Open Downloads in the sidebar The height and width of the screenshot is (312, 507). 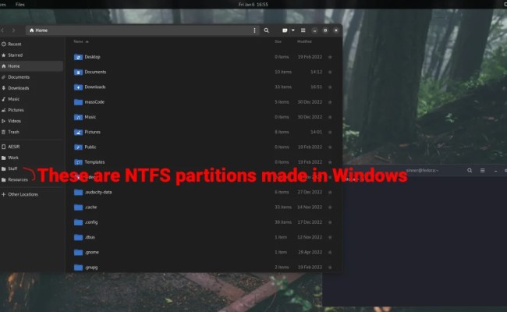(31, 88)
